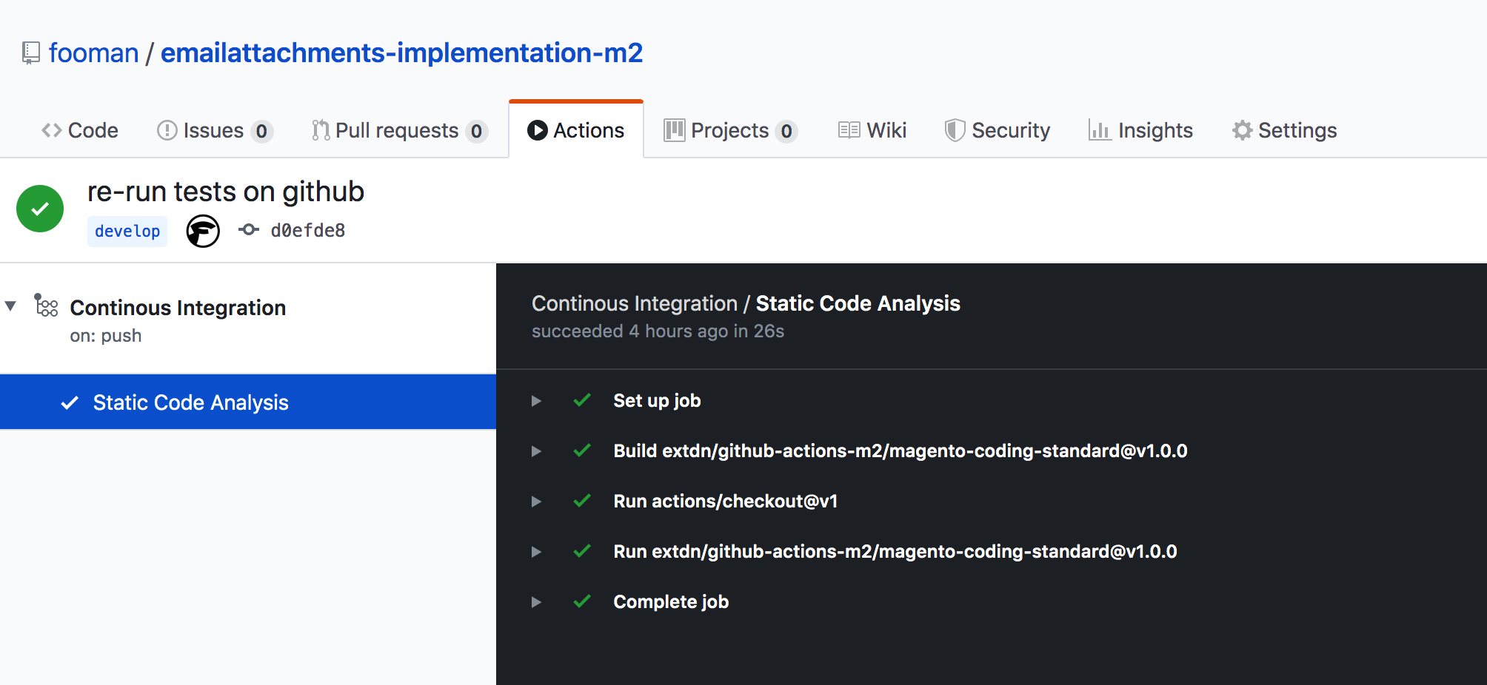Click the fooman user avatar icon
Viewport: 1487px width, 685px height.
tap(203, 231)
